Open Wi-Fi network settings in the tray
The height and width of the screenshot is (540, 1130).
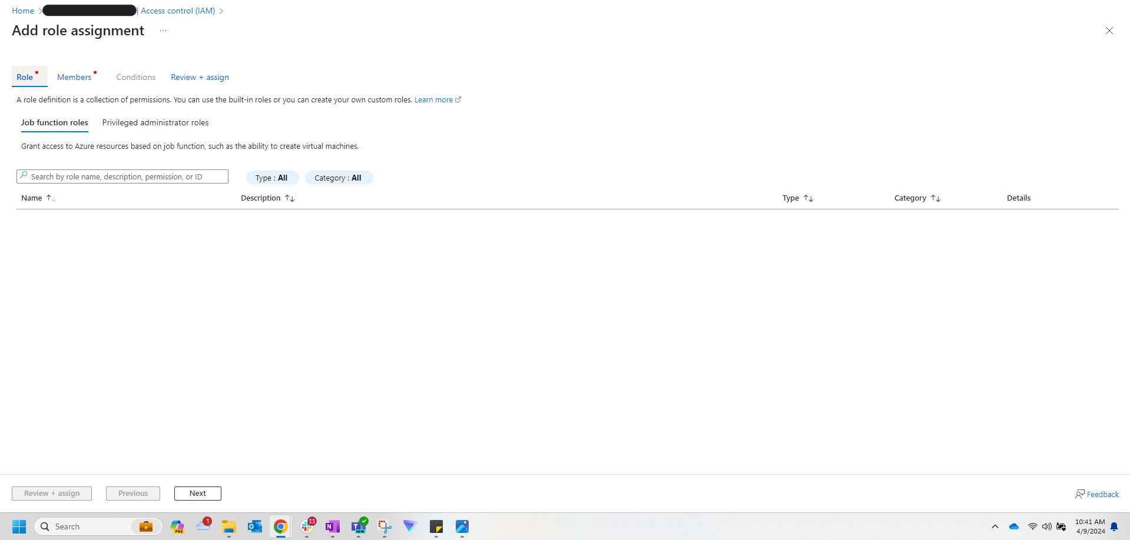click(x=1033, y=526)
